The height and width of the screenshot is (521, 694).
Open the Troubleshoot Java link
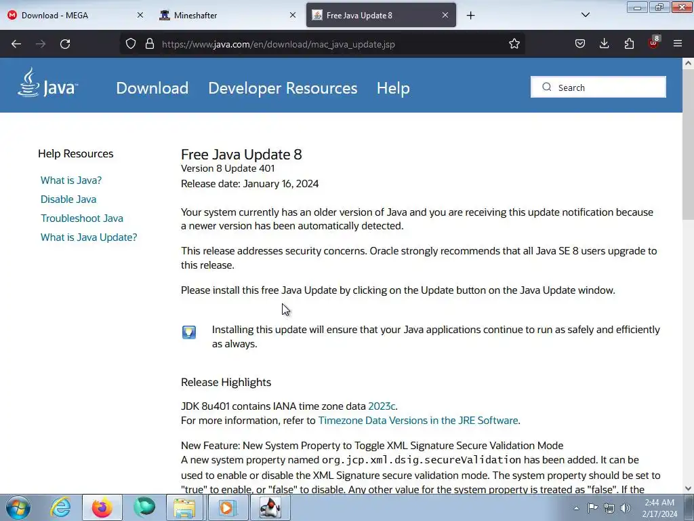pyautogui.click(x=82, y=218)
